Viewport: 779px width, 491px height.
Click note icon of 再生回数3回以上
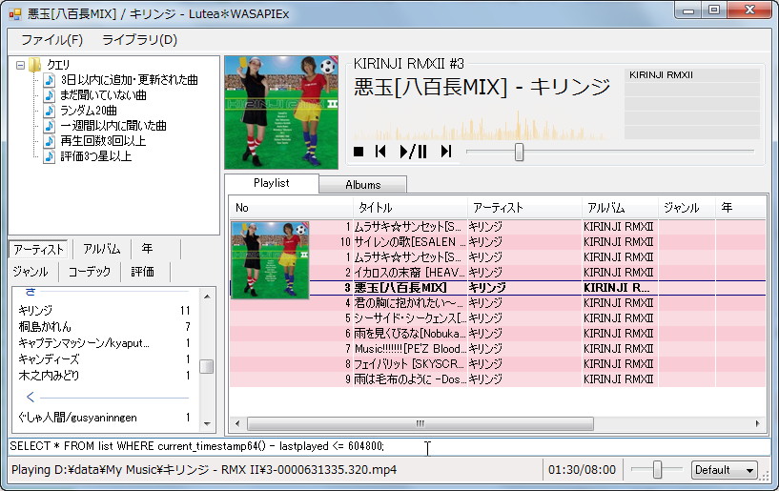[49, 141]
